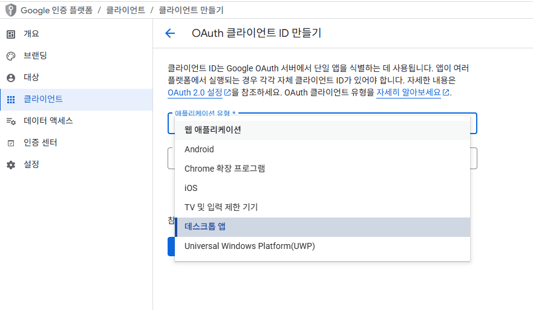
Task: Open the 브랜딩 sidebar item
Action: (76, 56)
